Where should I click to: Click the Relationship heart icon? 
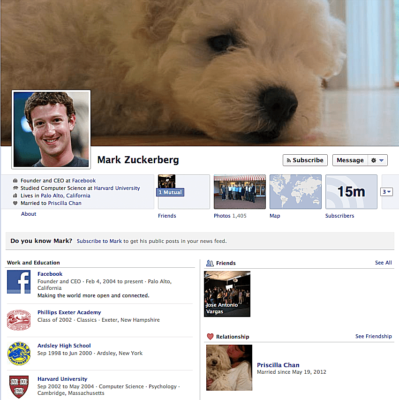(210, 337)
